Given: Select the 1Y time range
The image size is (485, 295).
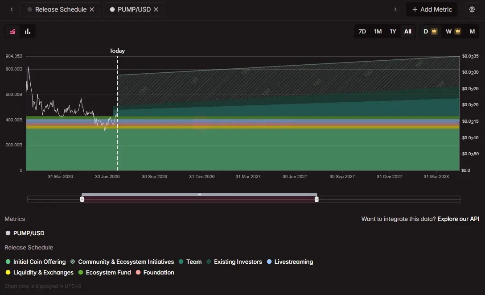Looking at the screenshot, I should point(393,31).
